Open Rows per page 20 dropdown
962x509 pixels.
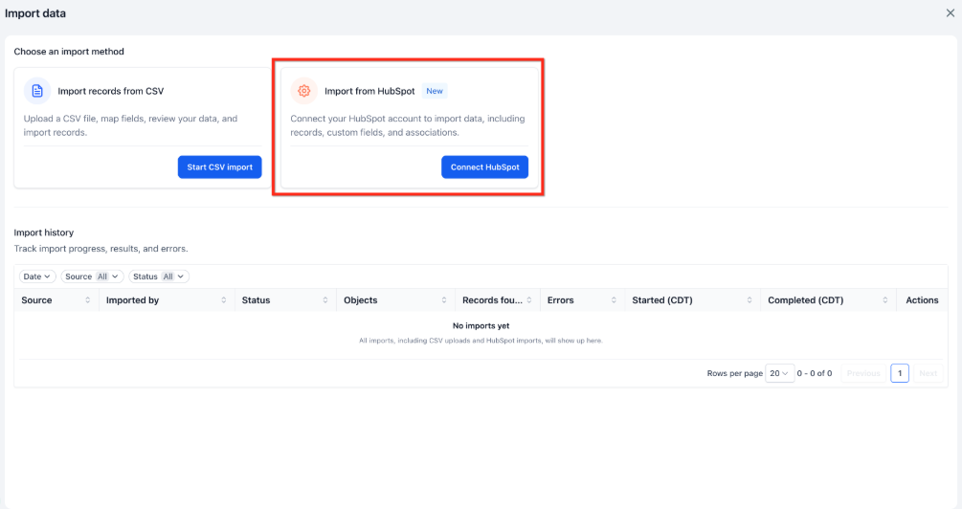(x=780, y=373)
